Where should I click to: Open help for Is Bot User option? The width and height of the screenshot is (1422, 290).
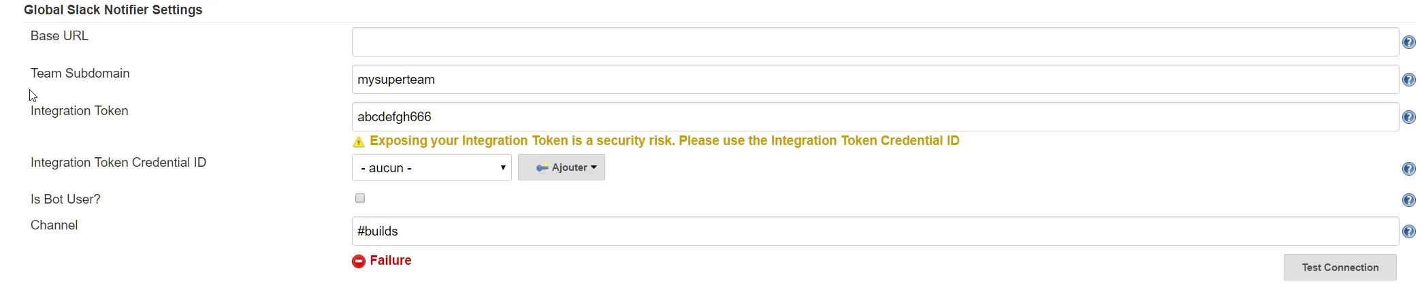pyautogui.click(x=1408, y=200)
